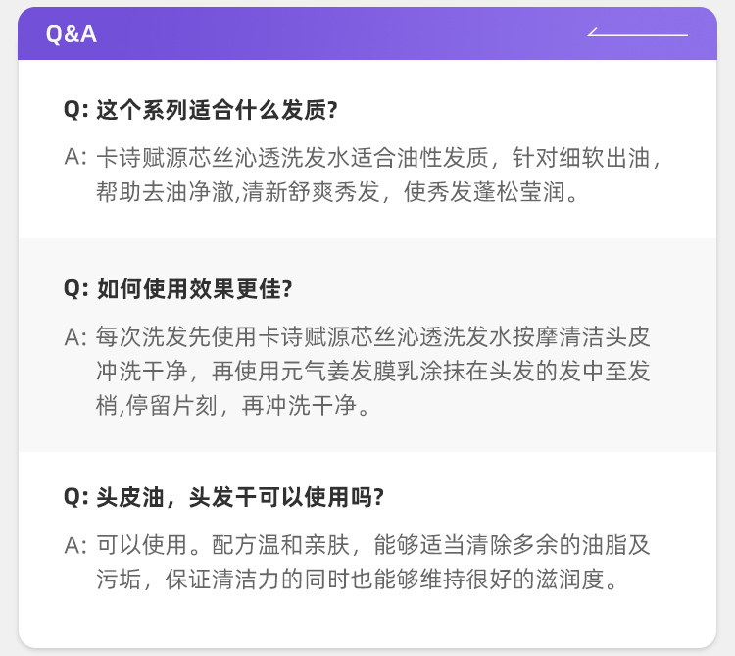Click the decorative arrow line in header
This screenshot has height=656, width=735.
[638, 34]
